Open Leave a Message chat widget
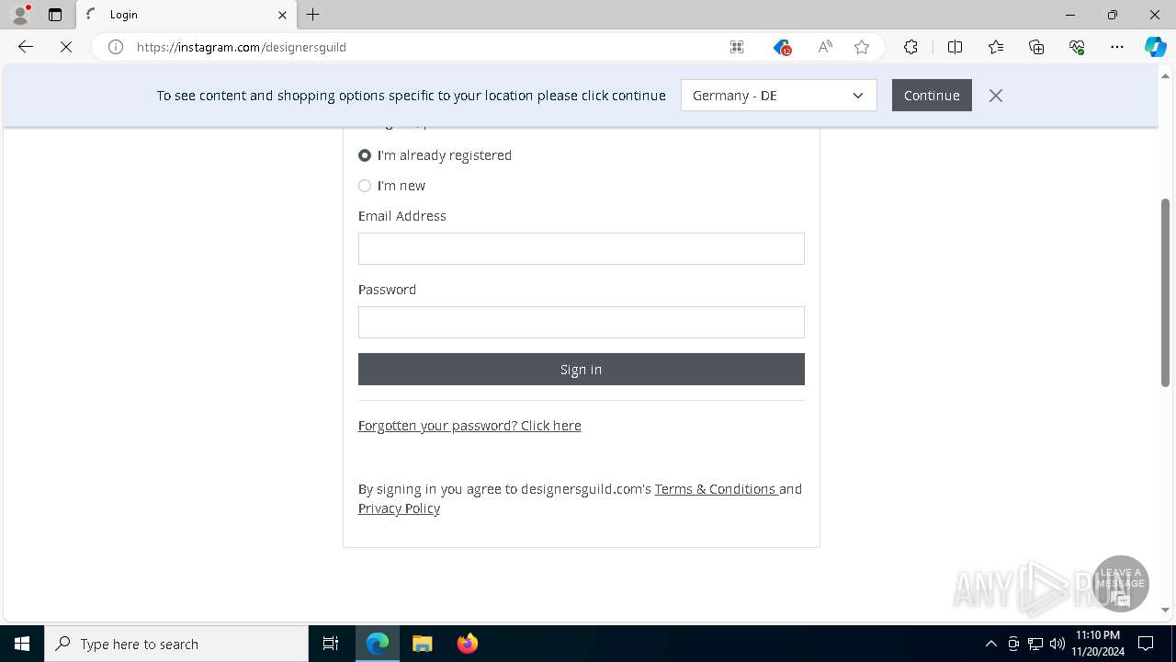The height and width of the screenshot is (662, 1176). (1121, 584)
